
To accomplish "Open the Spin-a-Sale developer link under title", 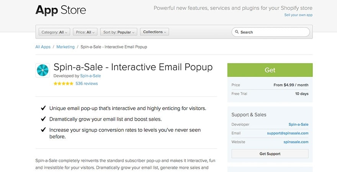I will [90, 76].
